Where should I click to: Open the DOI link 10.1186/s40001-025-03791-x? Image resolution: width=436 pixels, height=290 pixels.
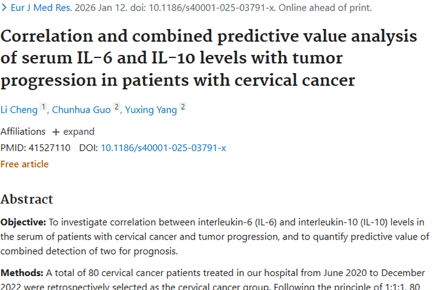163,148
